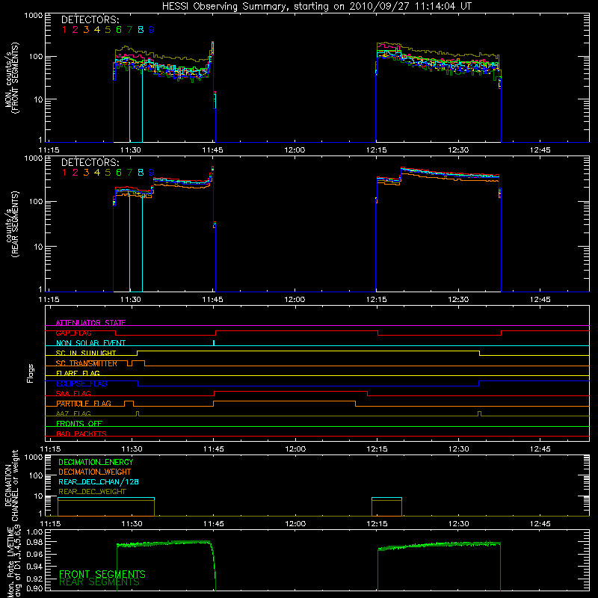Click the FRONT SEGMENTS livetime legend
Viewport: 598px width, 598px height.
[x=102, y=574]
